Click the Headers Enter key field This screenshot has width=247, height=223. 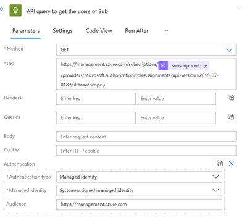[96, 99]
